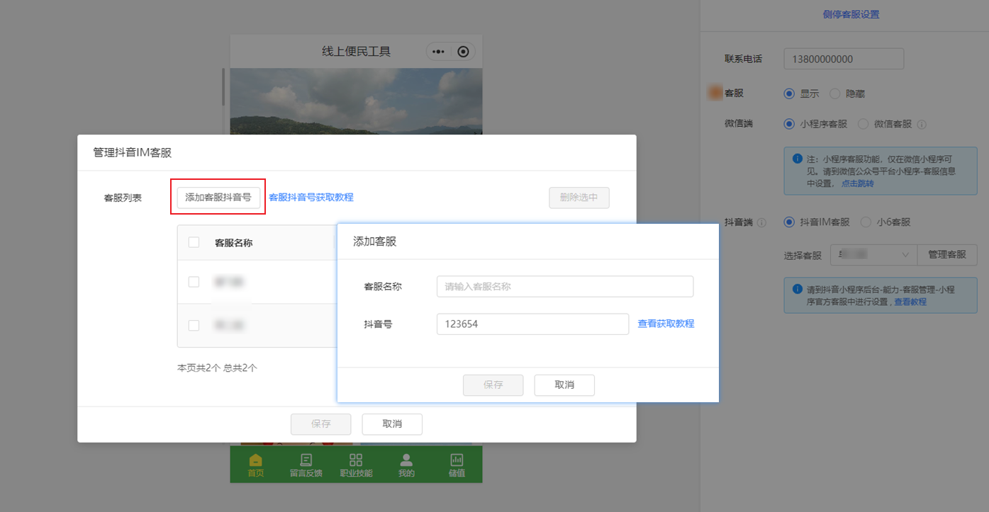Click the 管理客服 button
This screenshot has height=512, width=989.
click(947, 255)
